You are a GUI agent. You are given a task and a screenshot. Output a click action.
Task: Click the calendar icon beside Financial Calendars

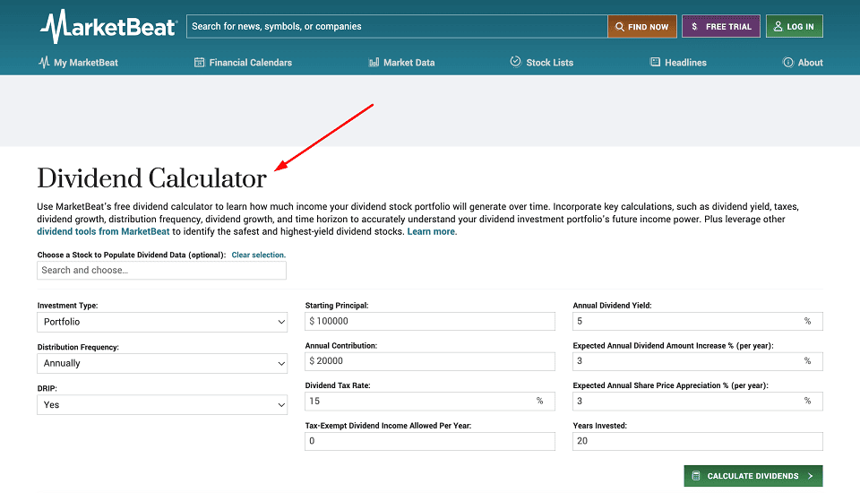[199, 62]
